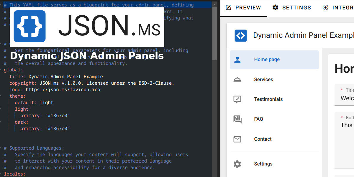
Task: Click the Services bell icon
Action: 237,80
